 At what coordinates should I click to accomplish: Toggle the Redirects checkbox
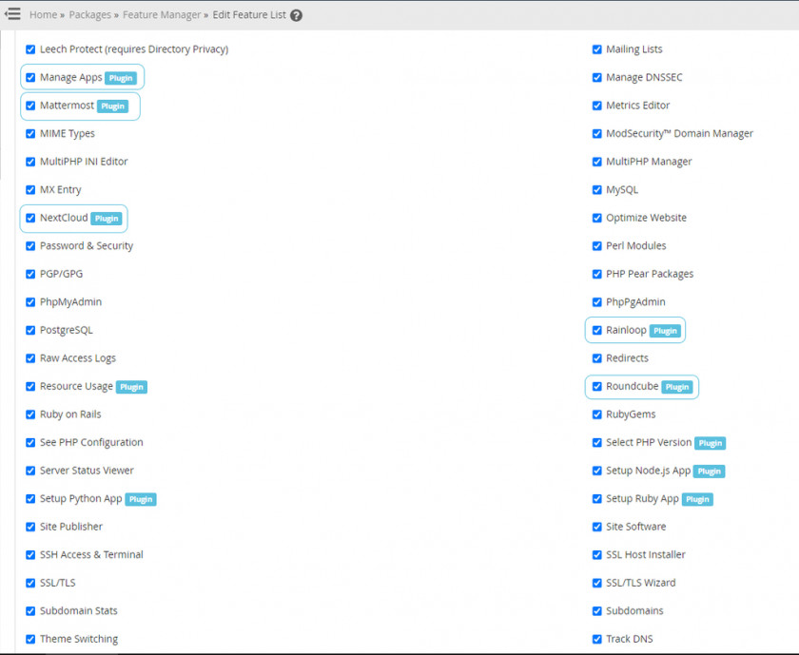[x=597, y=358]
